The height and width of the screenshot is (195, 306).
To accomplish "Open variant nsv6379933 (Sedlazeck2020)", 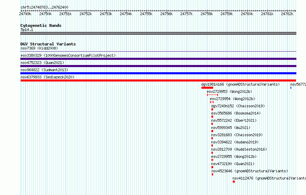I will point(47,77).
